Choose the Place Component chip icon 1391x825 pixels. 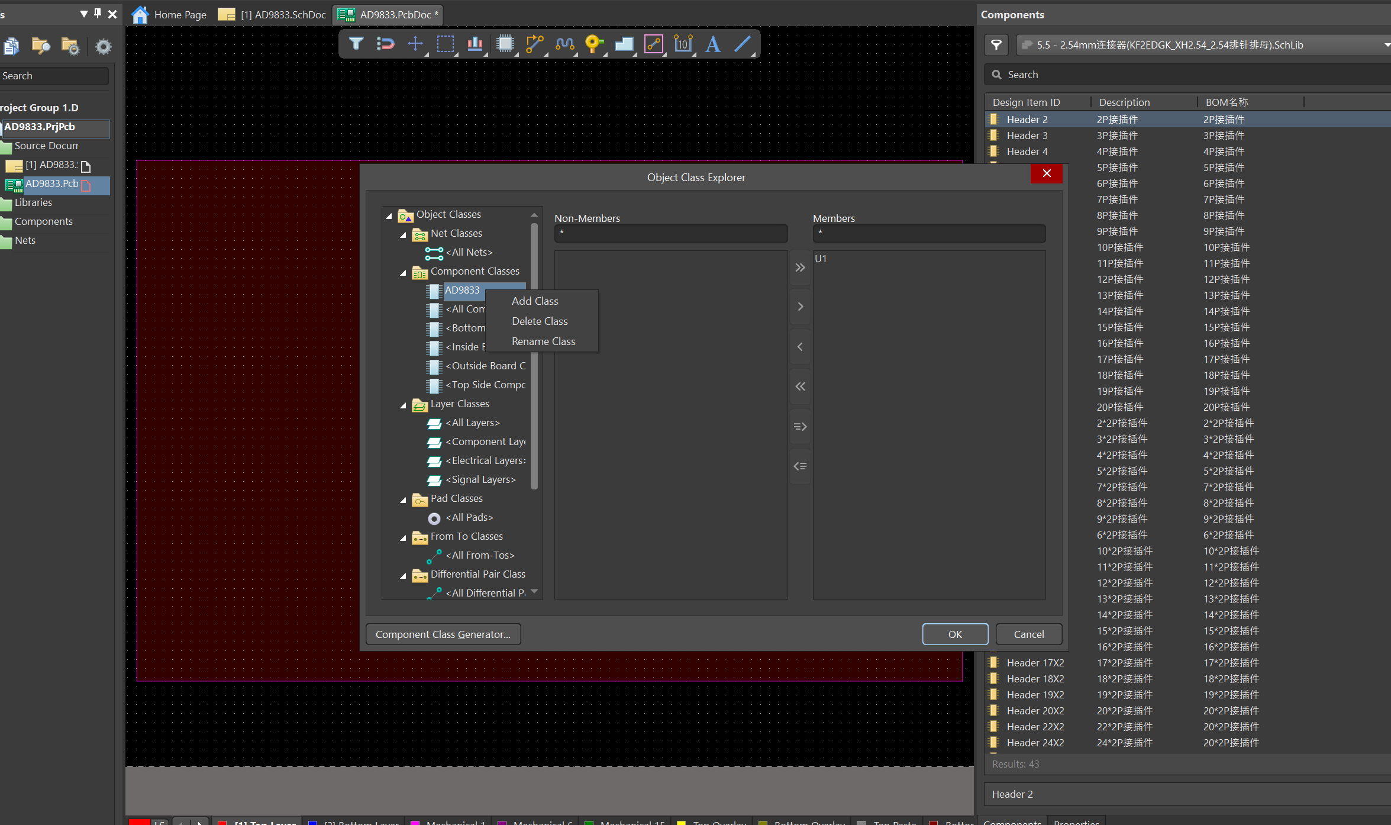coord(505,44)
